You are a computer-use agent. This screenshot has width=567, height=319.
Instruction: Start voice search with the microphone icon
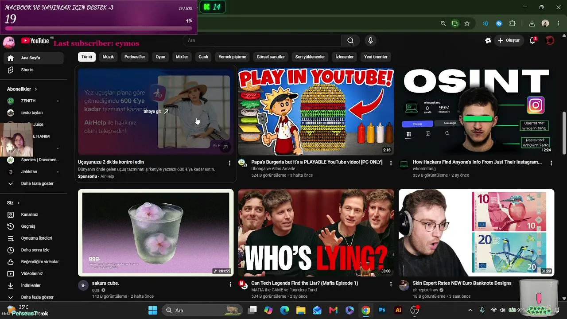click(371, 40)
